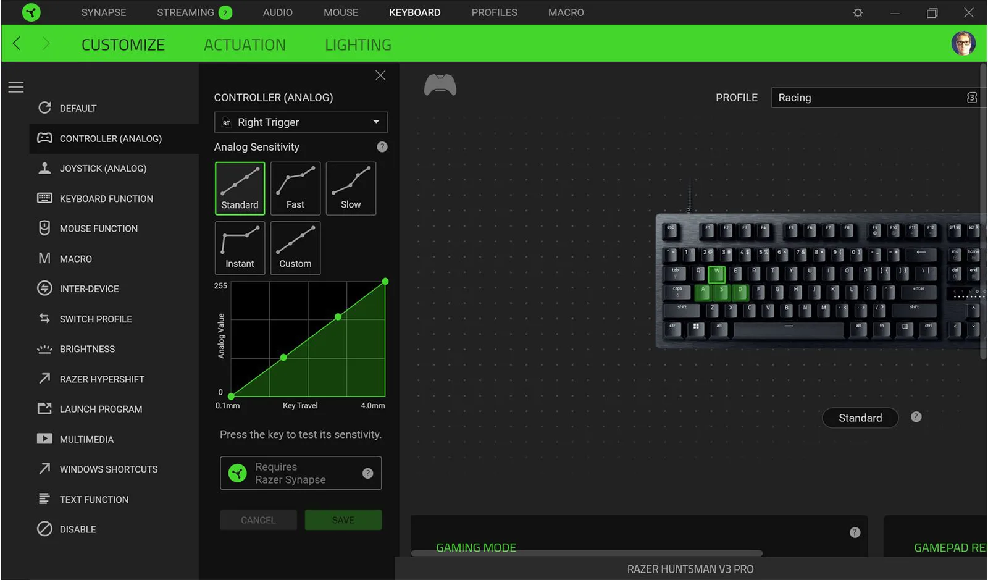
Task: Switch to the Lighting subtab
Action: coord(358,45)
